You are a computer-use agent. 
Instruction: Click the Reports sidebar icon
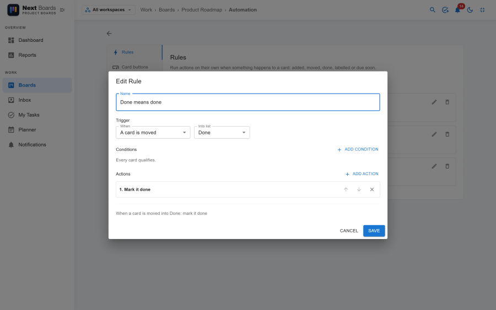point(11,55)
